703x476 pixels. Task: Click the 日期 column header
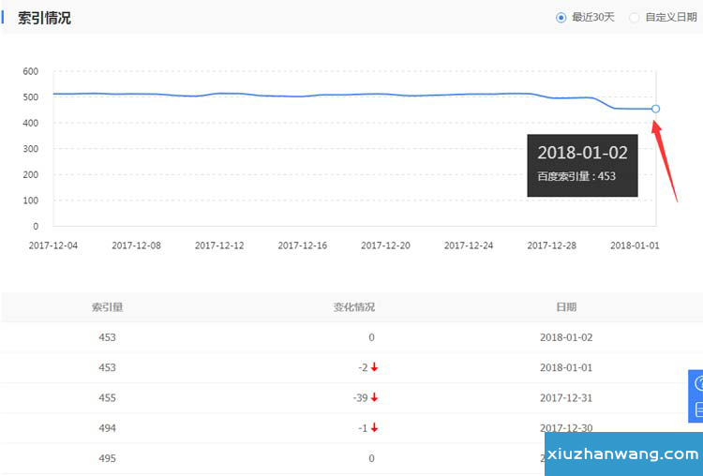(x=566, y=307)
